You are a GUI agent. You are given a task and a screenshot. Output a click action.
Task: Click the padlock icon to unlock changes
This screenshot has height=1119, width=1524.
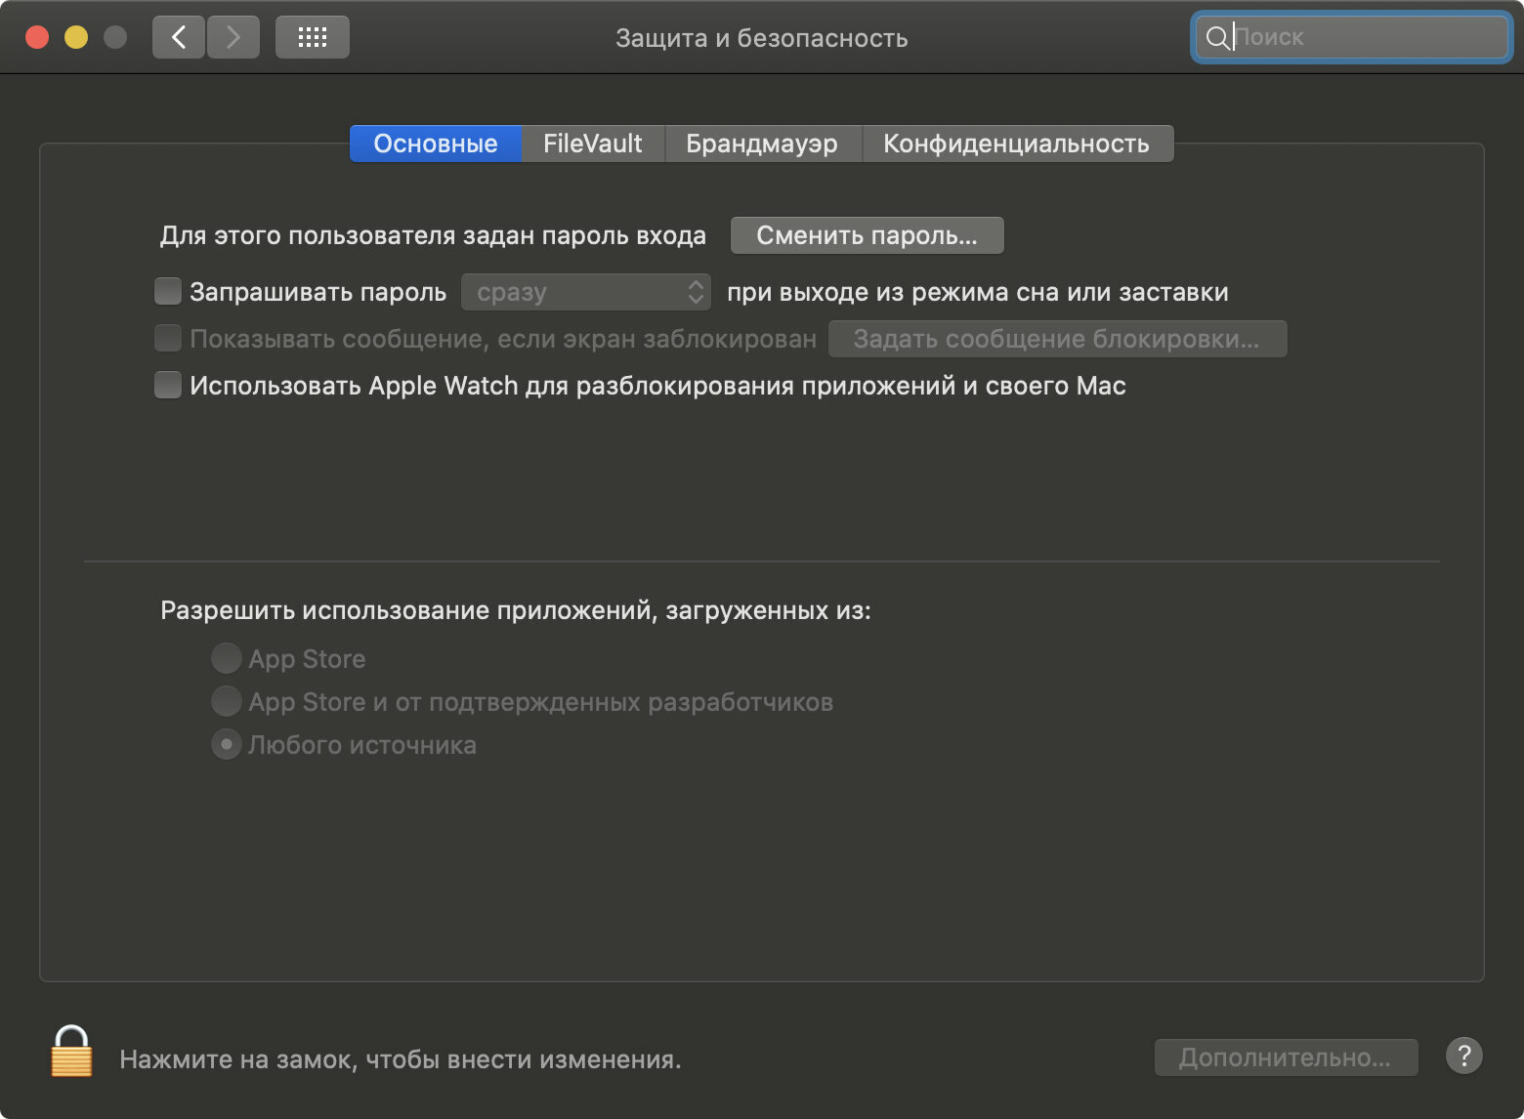coord(71,1052)
